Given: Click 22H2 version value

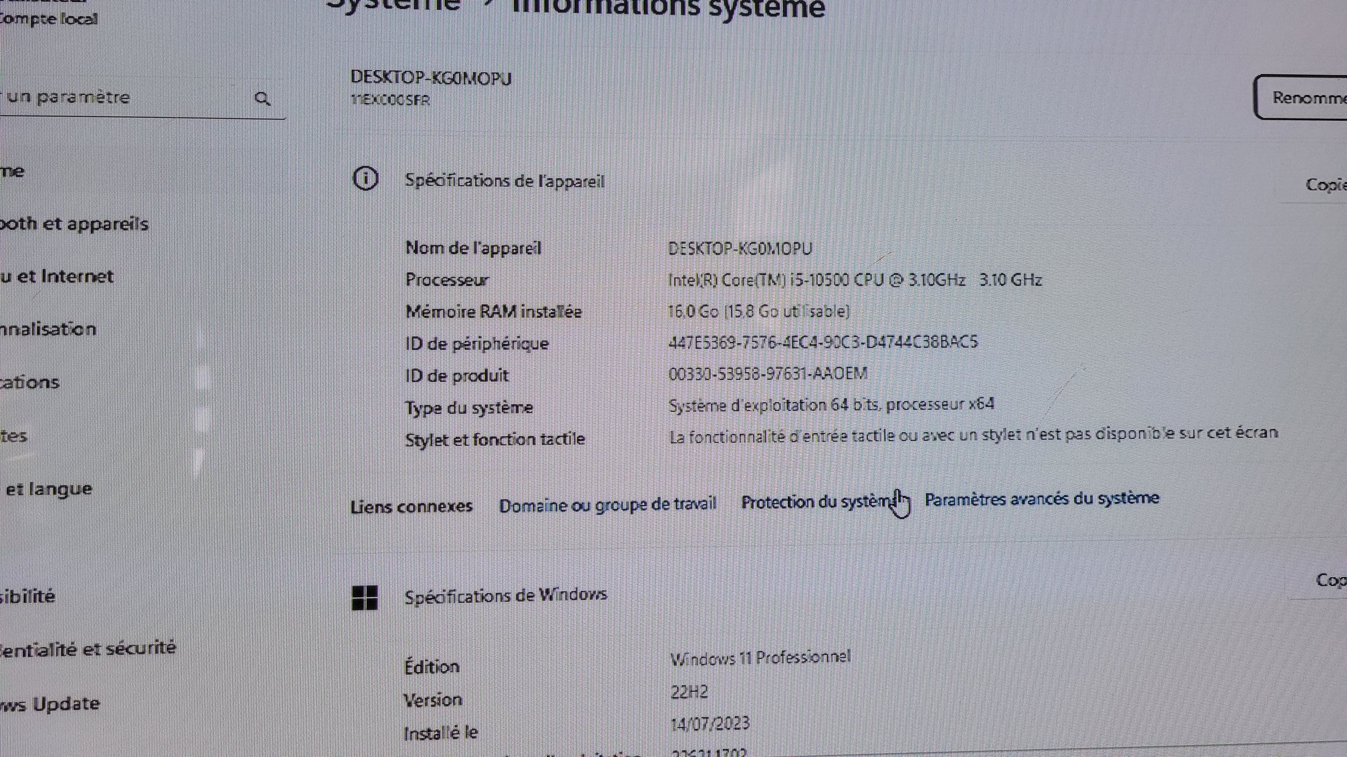Looking at the screenshot, I should 689,691.
